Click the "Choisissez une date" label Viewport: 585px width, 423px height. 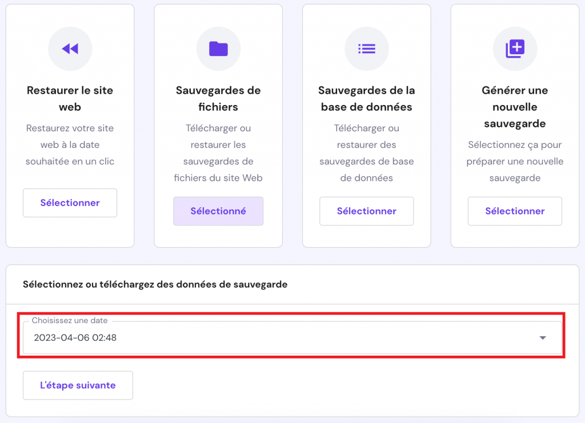click(70, 321)
